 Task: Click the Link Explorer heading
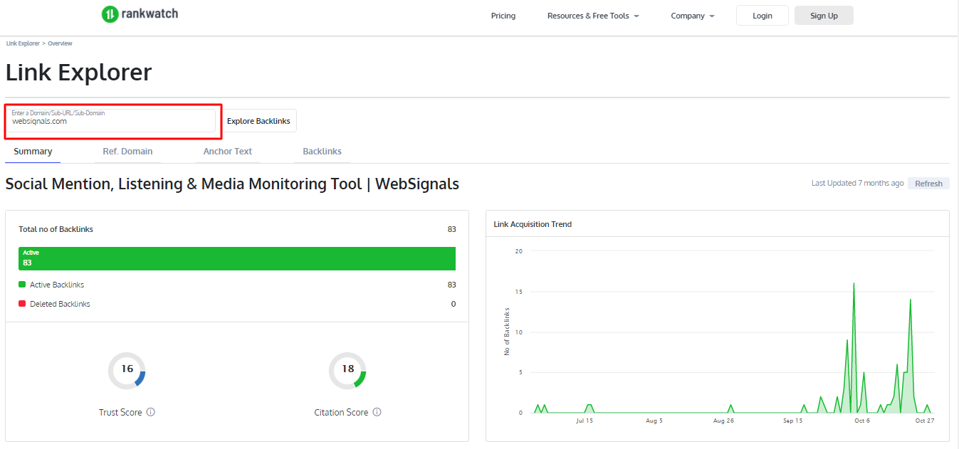pyautogui.click(x=78, y=73)
